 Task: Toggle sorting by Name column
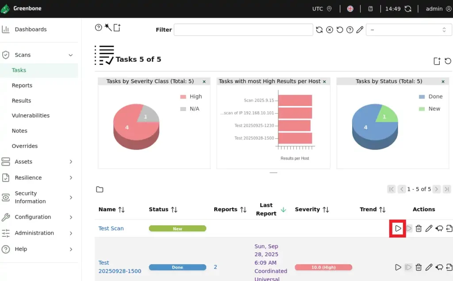point(121,209)
